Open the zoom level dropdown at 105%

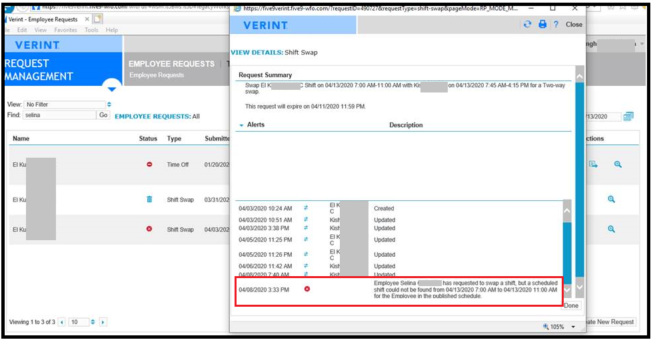coord(573,327)
